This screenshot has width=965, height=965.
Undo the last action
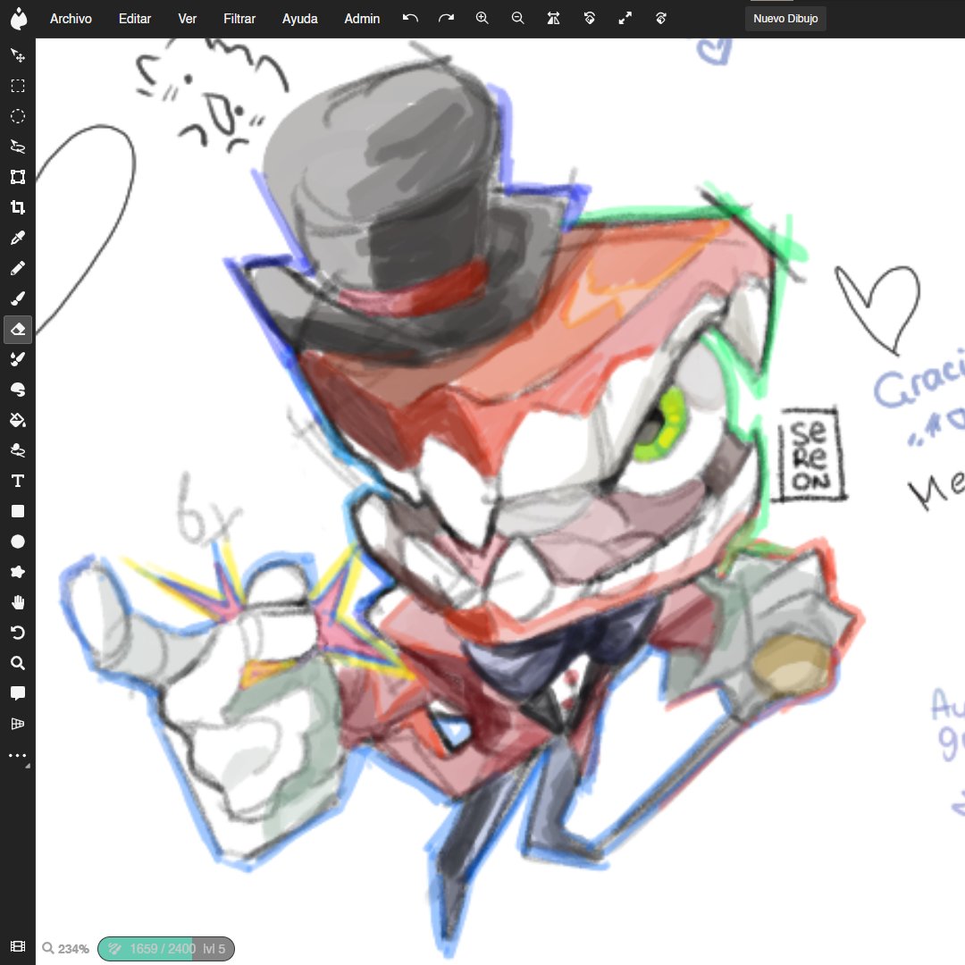point(410,19)
